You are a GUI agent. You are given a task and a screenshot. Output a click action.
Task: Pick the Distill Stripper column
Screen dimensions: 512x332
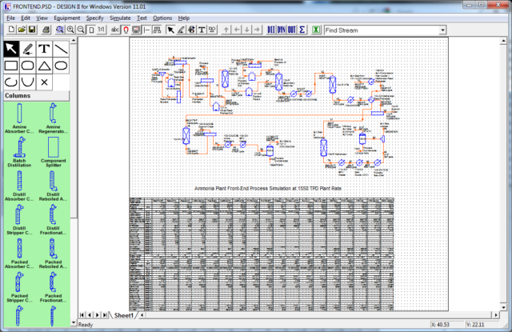coord(19,220)
